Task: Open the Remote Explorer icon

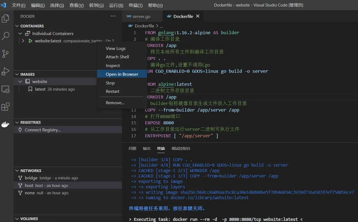Action: [x=6, y=89]
